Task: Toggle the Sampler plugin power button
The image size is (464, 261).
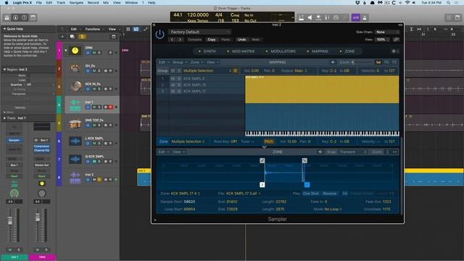Action: coord(159,35)
